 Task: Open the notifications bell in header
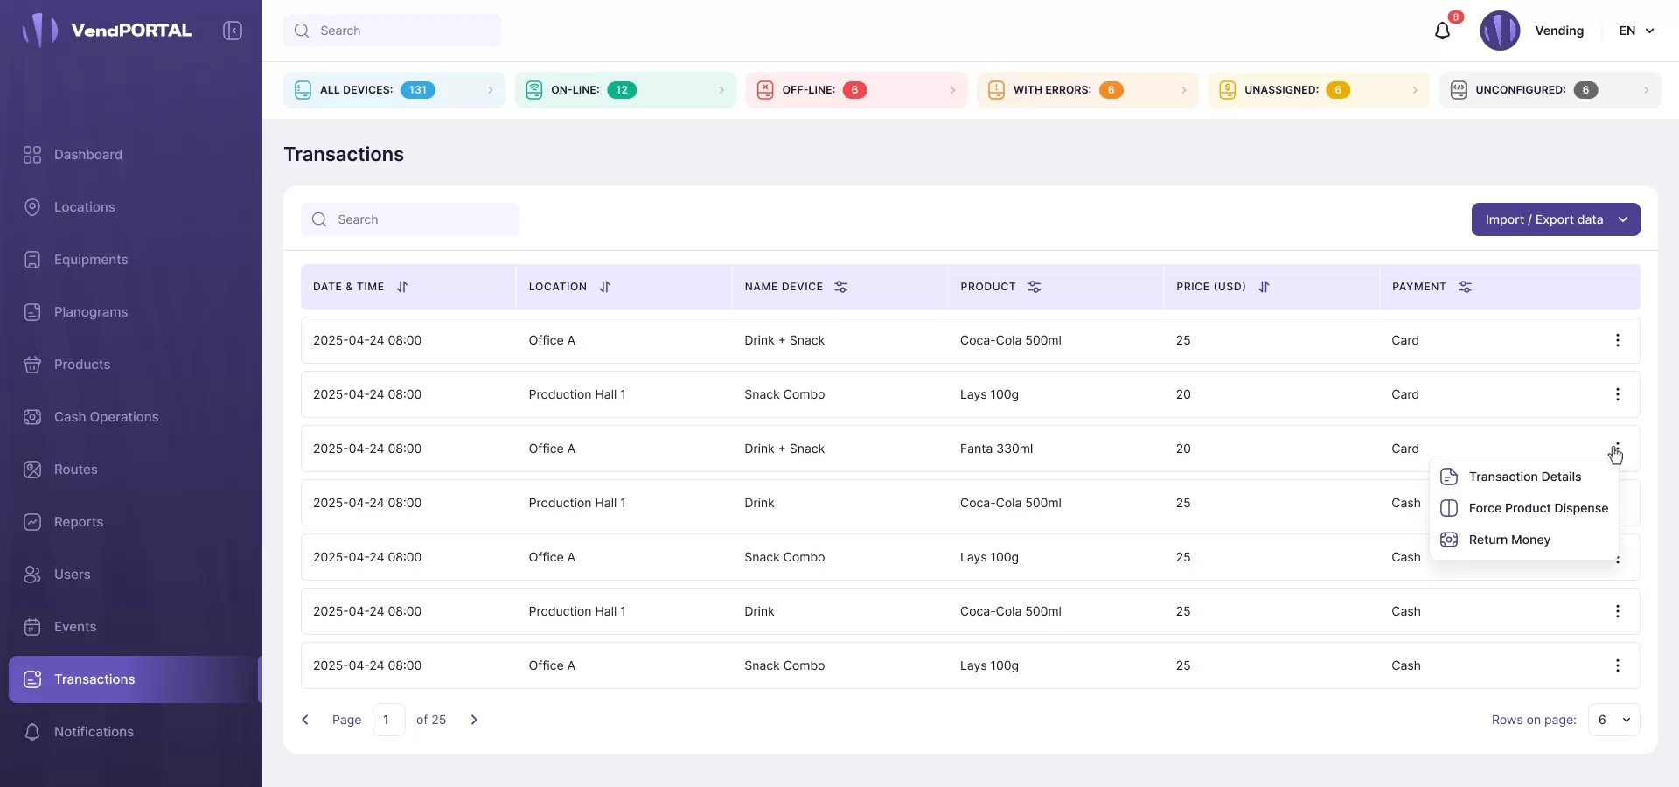(1442, 31)
